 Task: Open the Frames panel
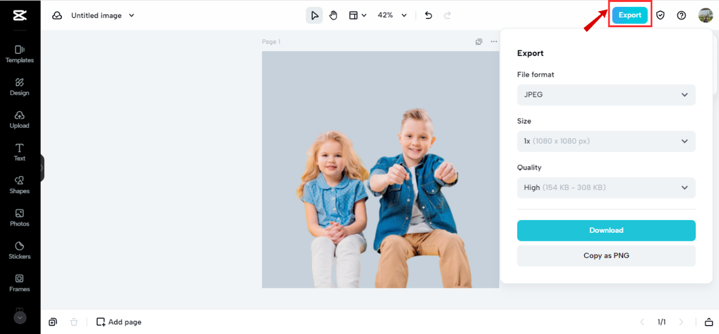click(20, 283)
